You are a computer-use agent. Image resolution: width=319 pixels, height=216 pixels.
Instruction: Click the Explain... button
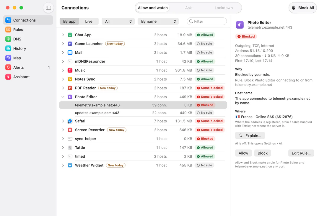point(250,135)
